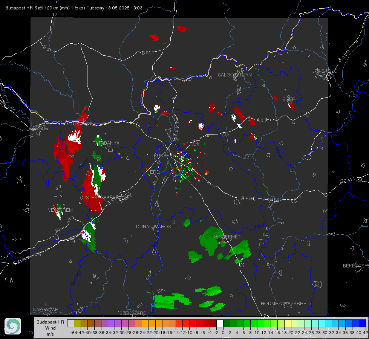The height and width of the screenshot is (339, 369).
Task: Click the white zero-velocity swatch in the legend
Action: (x=220, y=324)
